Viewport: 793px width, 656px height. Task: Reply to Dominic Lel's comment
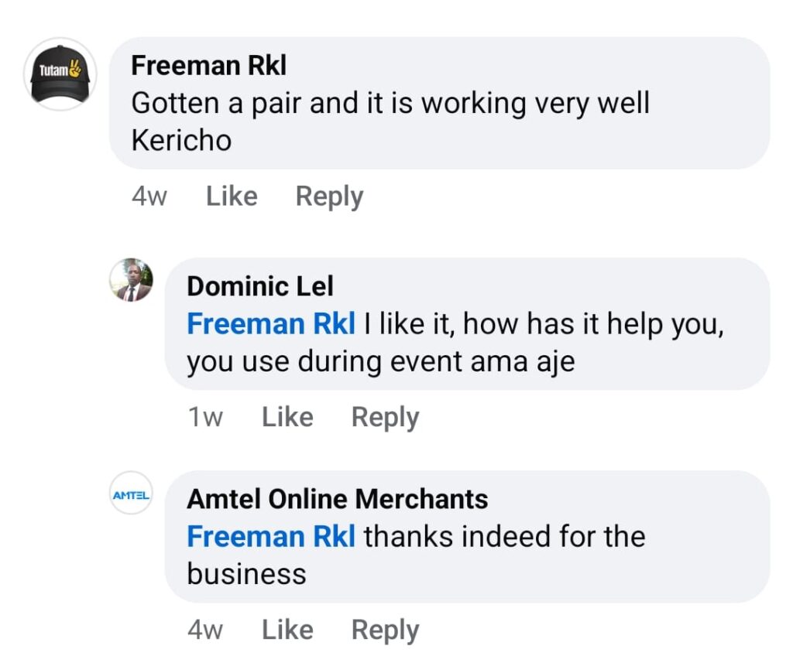pos(385,418)
